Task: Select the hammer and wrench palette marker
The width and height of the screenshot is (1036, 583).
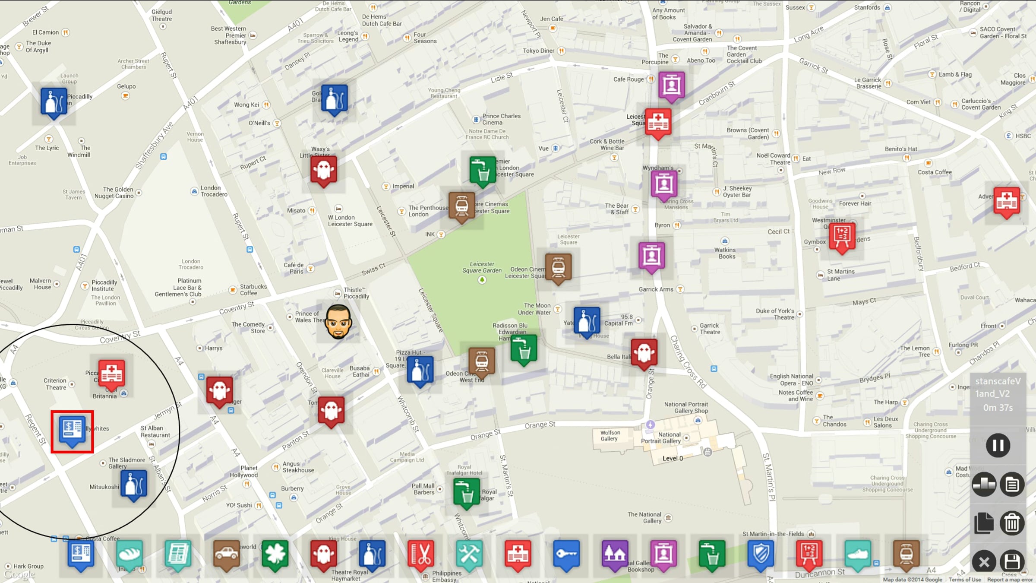Action: click(x=469, y=554)
